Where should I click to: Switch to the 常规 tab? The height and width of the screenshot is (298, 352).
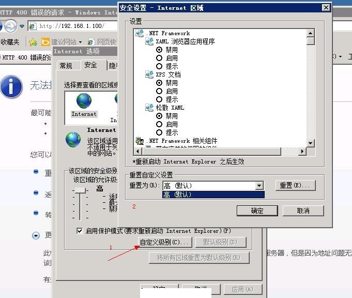tap(66, 66)
